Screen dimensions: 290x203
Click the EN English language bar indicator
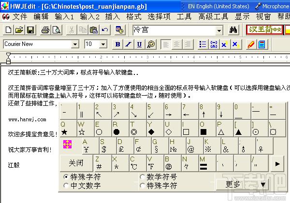click(218, 6)
